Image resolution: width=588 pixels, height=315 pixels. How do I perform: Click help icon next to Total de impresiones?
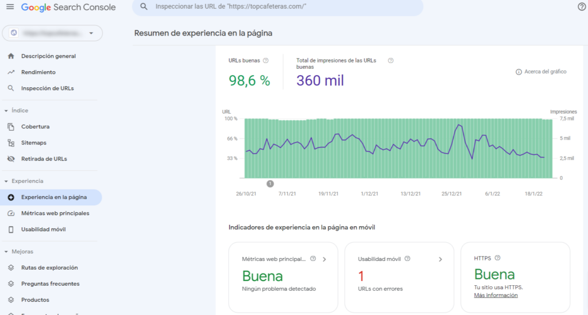tap(390, 61)
